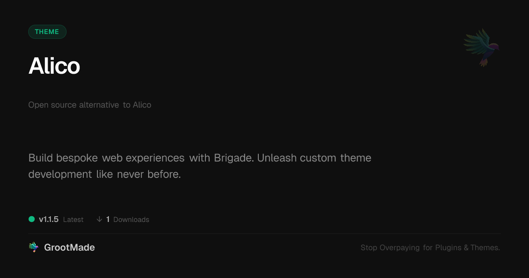Click the "Downloads" label

tap(131, 220)
